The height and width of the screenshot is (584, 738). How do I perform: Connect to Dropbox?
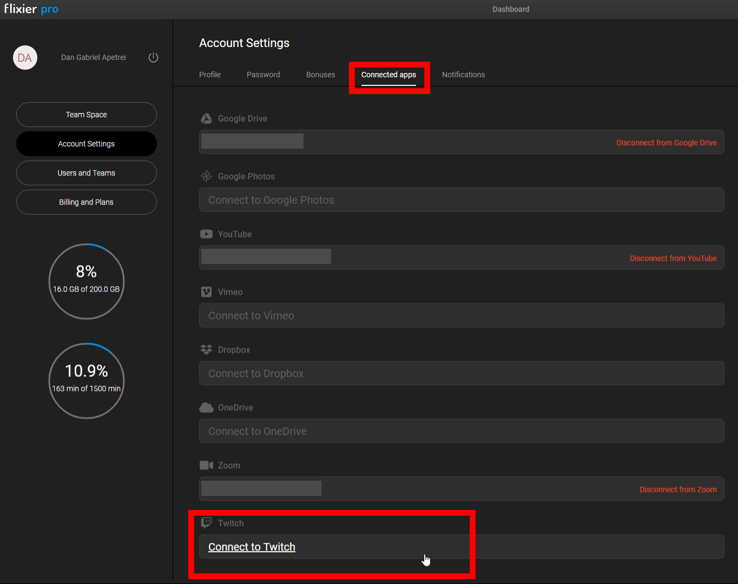pos(462,374)
